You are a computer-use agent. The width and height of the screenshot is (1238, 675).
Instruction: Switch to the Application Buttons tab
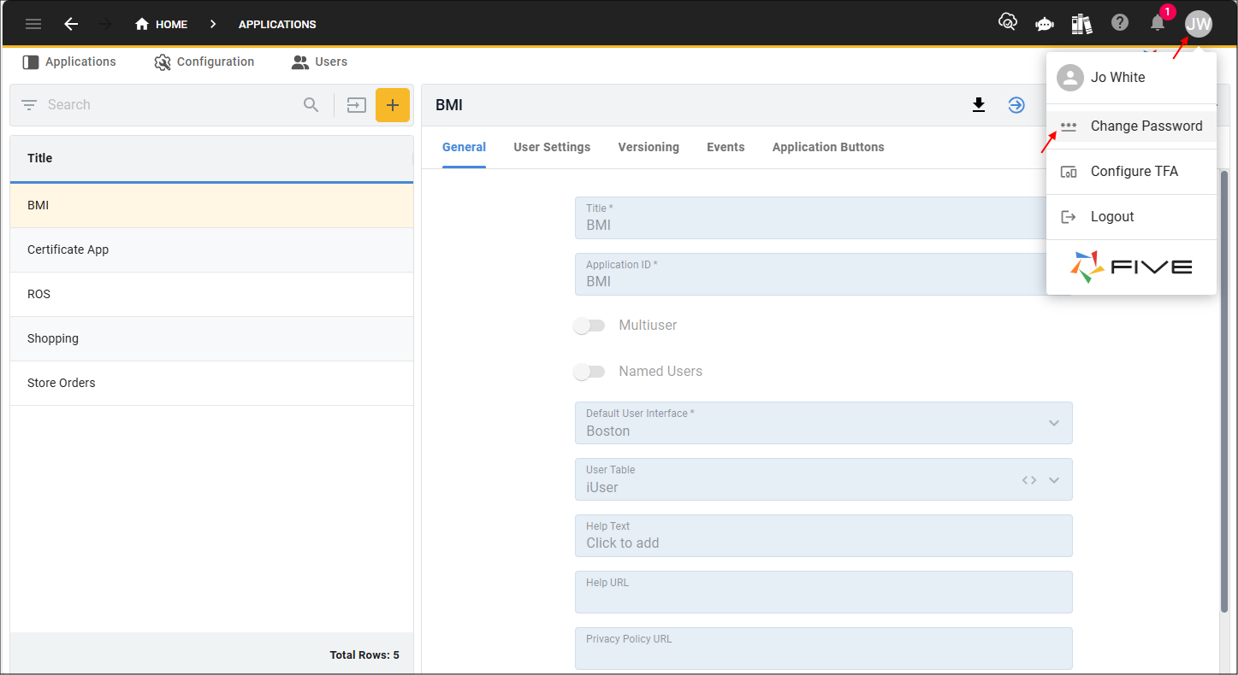point(828,147)
